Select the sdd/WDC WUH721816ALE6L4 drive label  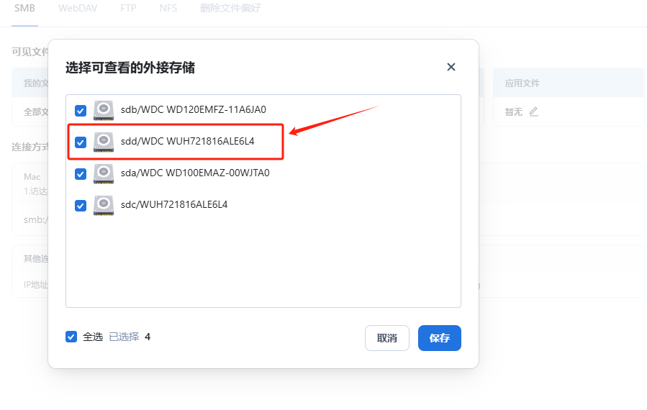188,142
